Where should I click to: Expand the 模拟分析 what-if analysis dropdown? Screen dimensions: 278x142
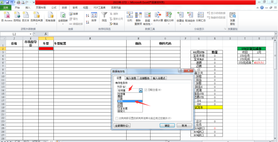pos(169,24)
